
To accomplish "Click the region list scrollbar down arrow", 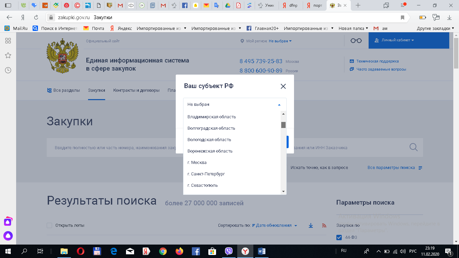I will click(283, 191).
